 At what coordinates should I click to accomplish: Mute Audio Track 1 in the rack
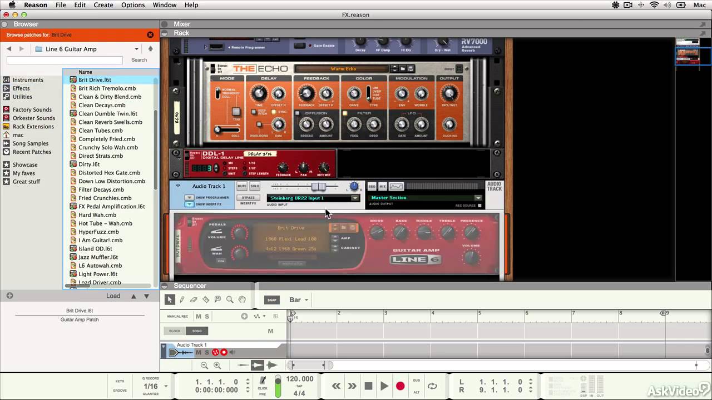tap(242, 186)
